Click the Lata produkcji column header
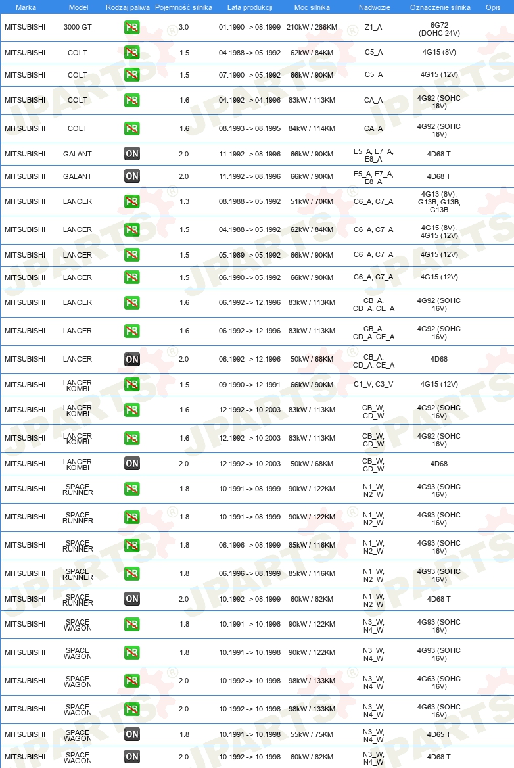The width and height of the screenshot is (514, 768). coord(250,7)
